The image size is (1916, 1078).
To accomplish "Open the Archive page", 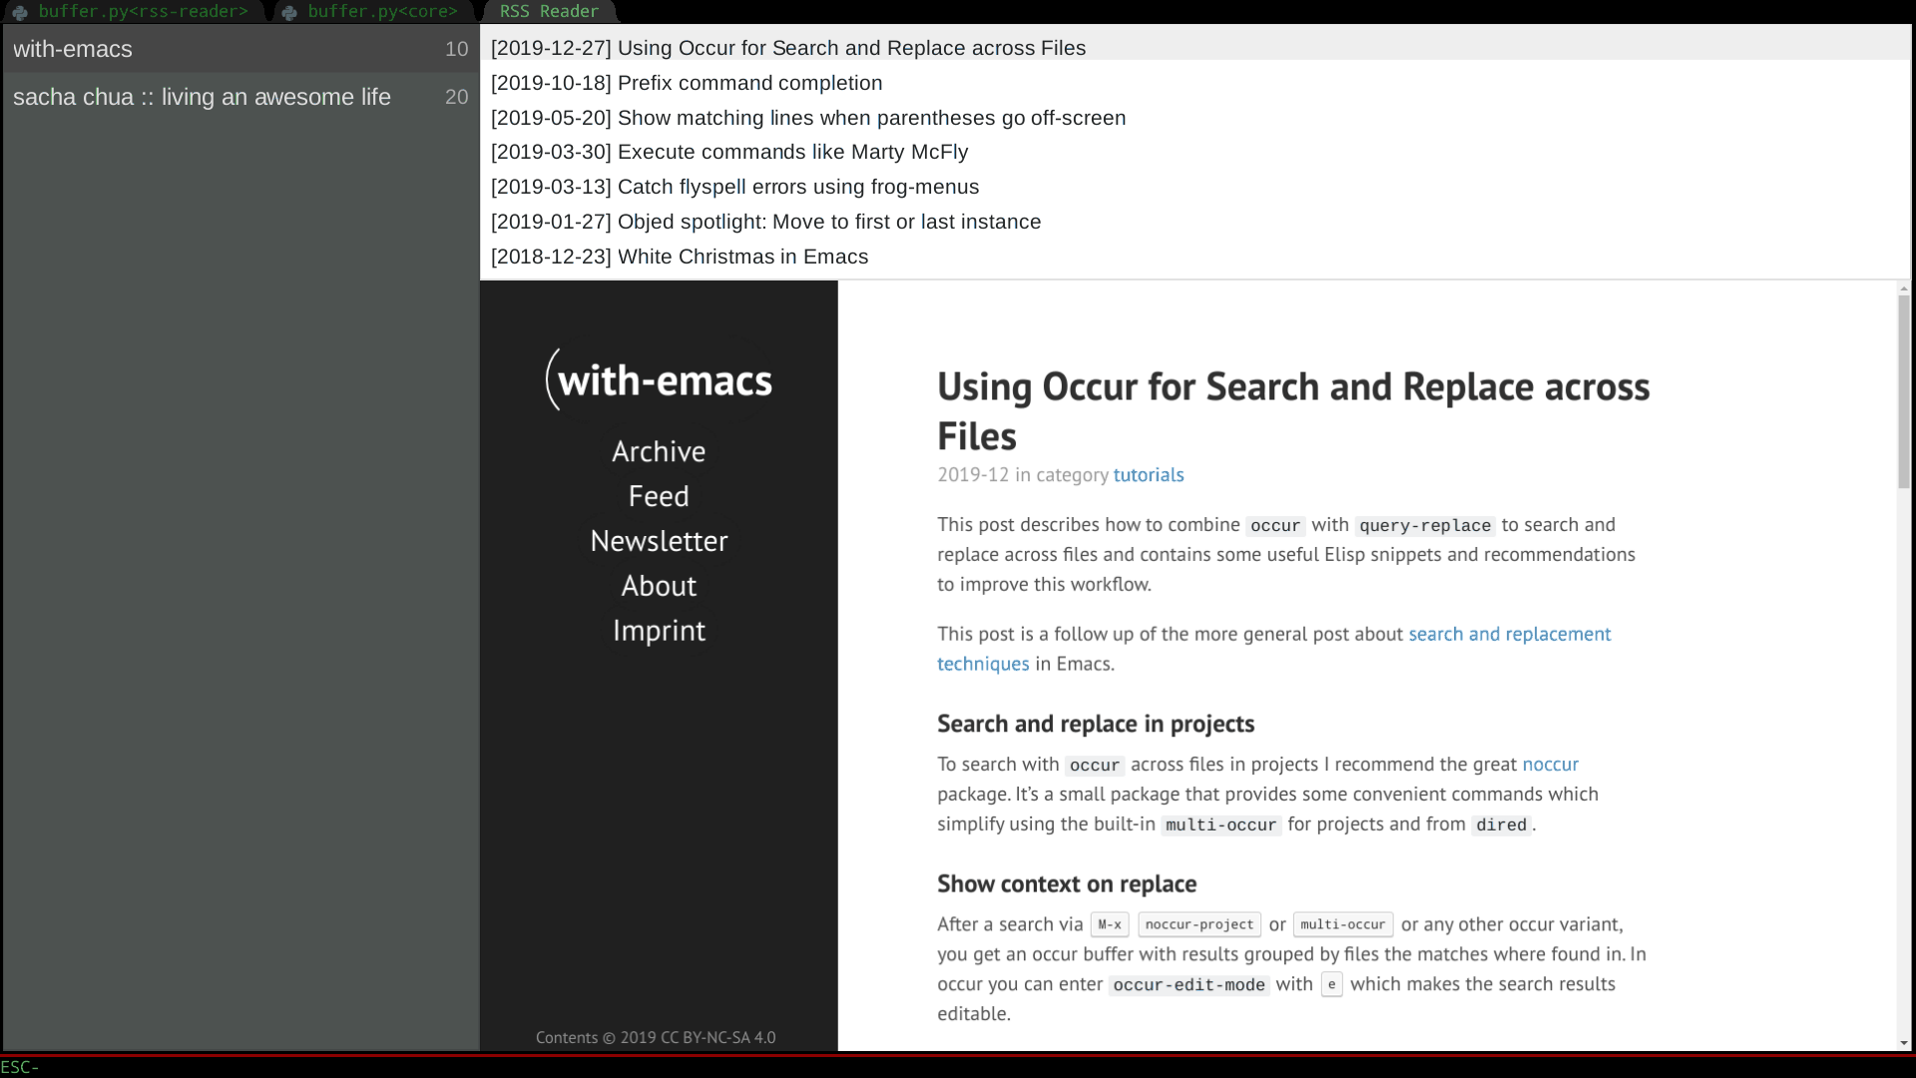I will (659, 450).
